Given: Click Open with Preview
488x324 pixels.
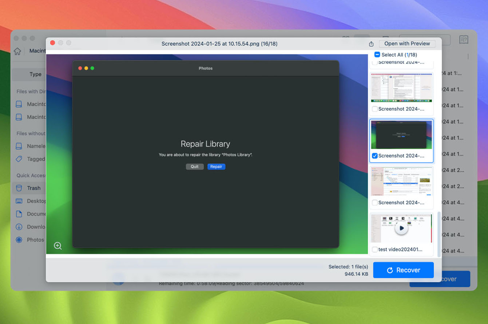Looking at the screenshot, I should (x=407, y=44).
